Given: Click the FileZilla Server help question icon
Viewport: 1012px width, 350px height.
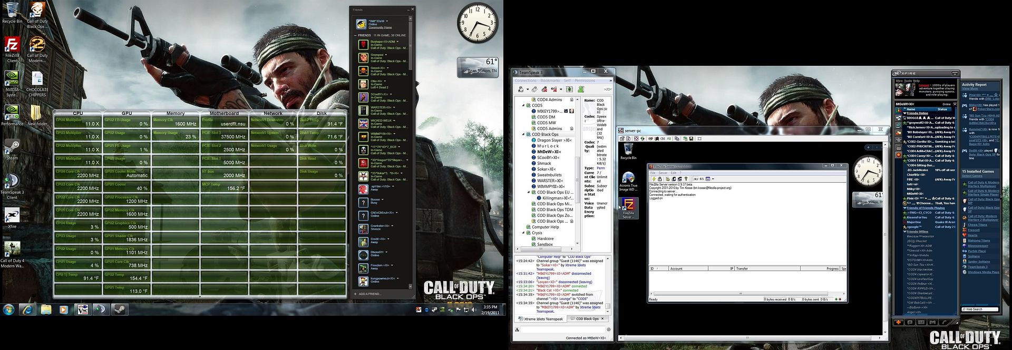Looking at the screenshot, I should click(686, 179).
